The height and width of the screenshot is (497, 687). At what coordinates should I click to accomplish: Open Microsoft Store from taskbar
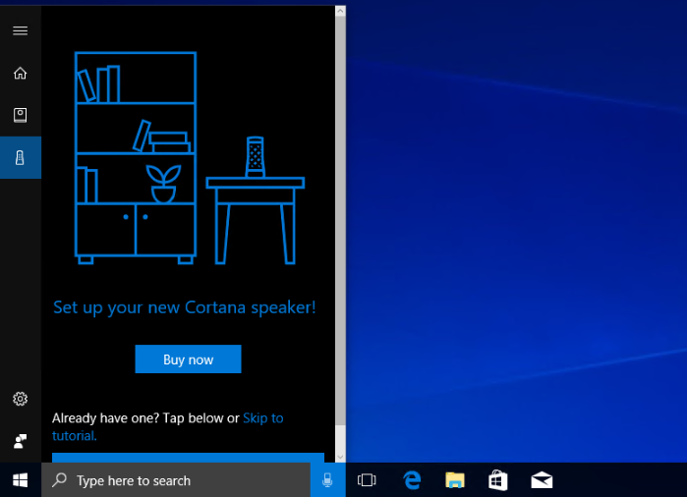[x=498, y=480]
